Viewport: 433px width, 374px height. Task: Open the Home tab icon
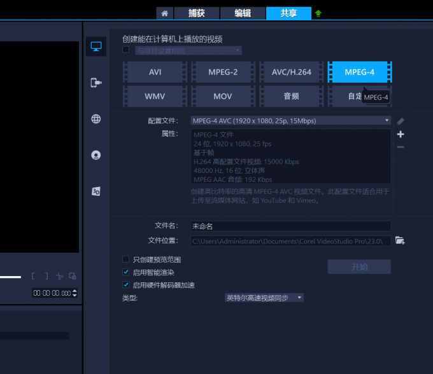164,13
